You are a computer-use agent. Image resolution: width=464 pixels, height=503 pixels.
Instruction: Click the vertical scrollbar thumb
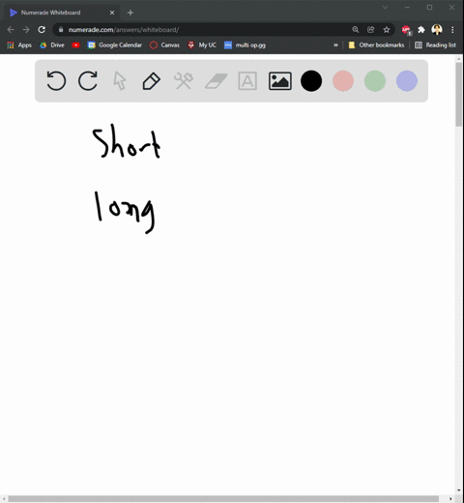[459, 94]
